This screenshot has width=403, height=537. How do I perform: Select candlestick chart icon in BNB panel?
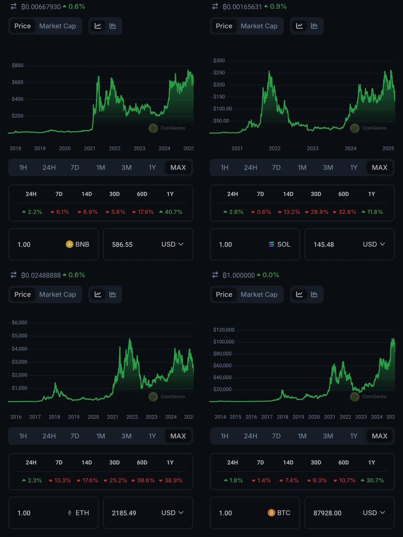[x=113, y=26]
